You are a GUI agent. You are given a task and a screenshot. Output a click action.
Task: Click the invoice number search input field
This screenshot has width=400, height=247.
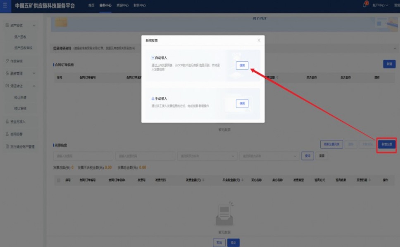77,156
